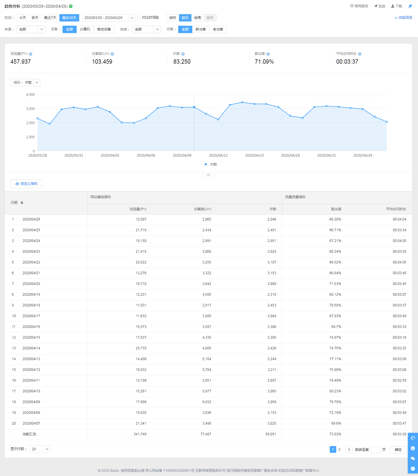Viewport: 418px width, 476px height.
Task: Switch granularity to 按时
Action: coord(173,18)
